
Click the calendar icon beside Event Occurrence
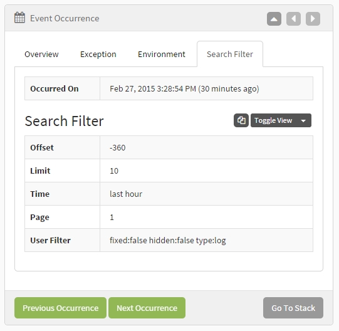pos(19,18)
